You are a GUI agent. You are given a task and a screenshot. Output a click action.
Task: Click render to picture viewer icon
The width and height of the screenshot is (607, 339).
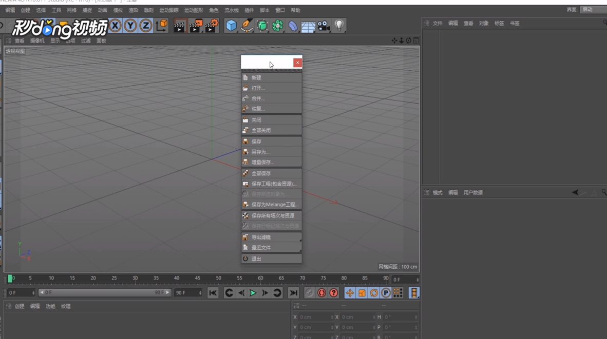(196, 26)
